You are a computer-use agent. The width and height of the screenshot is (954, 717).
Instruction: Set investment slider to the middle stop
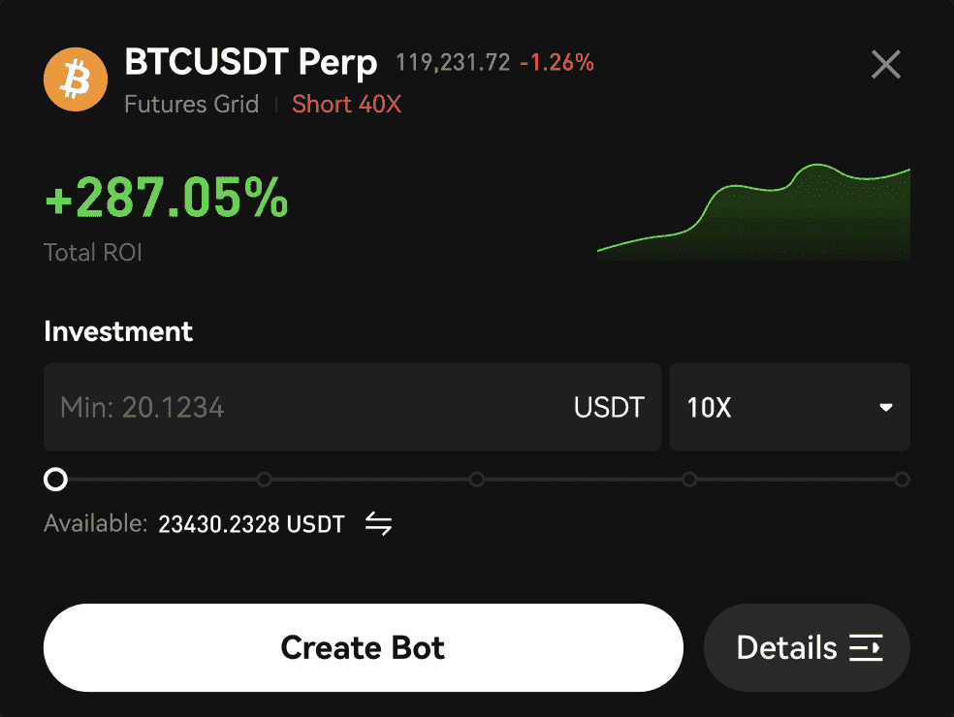pyautogui.click(x=476, y=480)
